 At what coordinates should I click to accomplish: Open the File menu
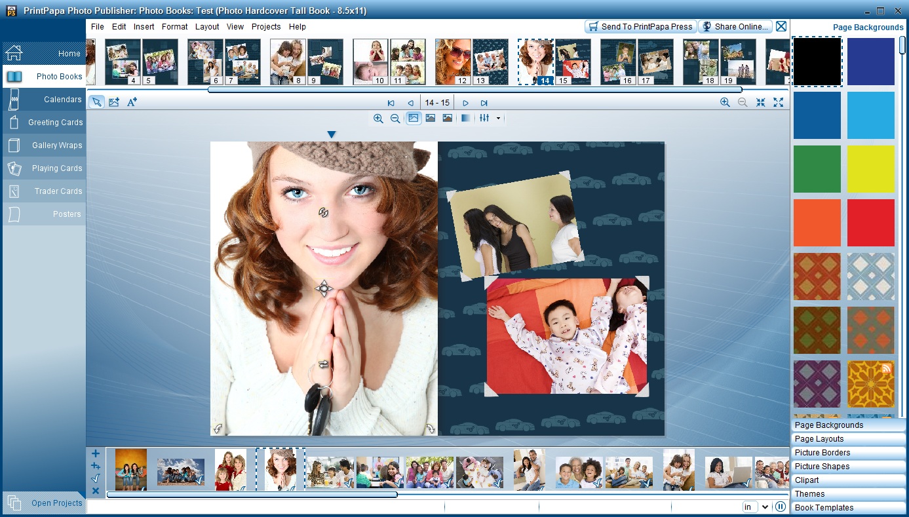(98, 27)
